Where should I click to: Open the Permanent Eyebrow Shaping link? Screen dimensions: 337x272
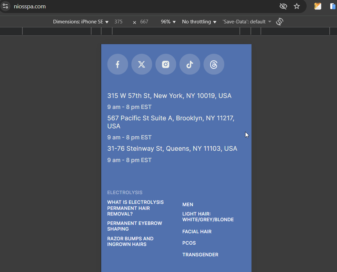135,226
